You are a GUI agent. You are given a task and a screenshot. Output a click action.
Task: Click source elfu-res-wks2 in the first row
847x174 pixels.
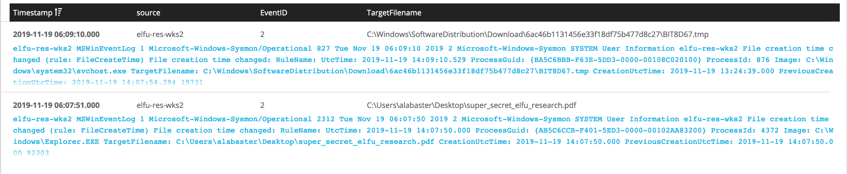pos(160,34)
